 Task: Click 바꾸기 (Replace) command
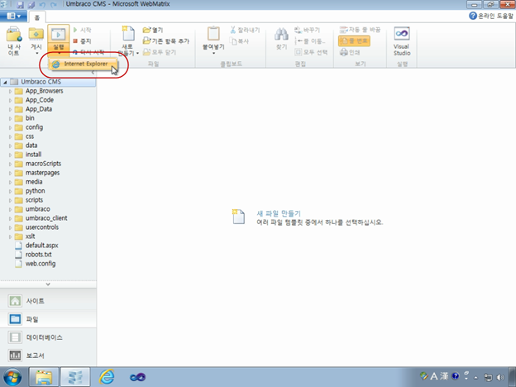coord(307,30)
